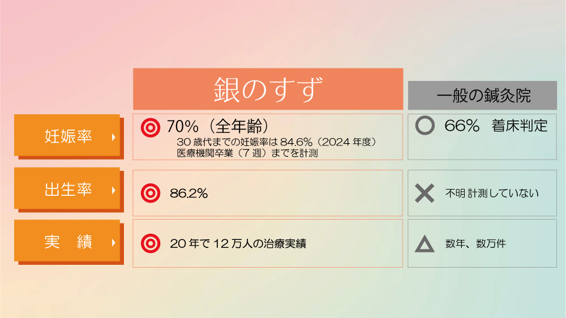This screenshot has height=318, width=566.
Task: Click the 不明 計測していない text
Action: pyautogui.click(x=492, y=194)
